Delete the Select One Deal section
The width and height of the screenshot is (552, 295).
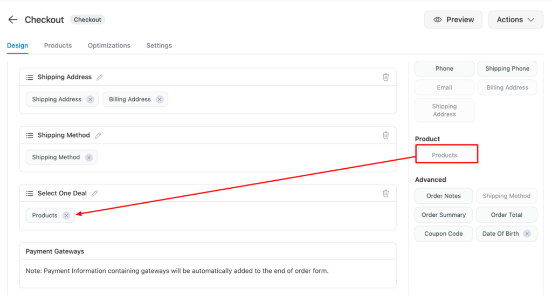(385, 193)
